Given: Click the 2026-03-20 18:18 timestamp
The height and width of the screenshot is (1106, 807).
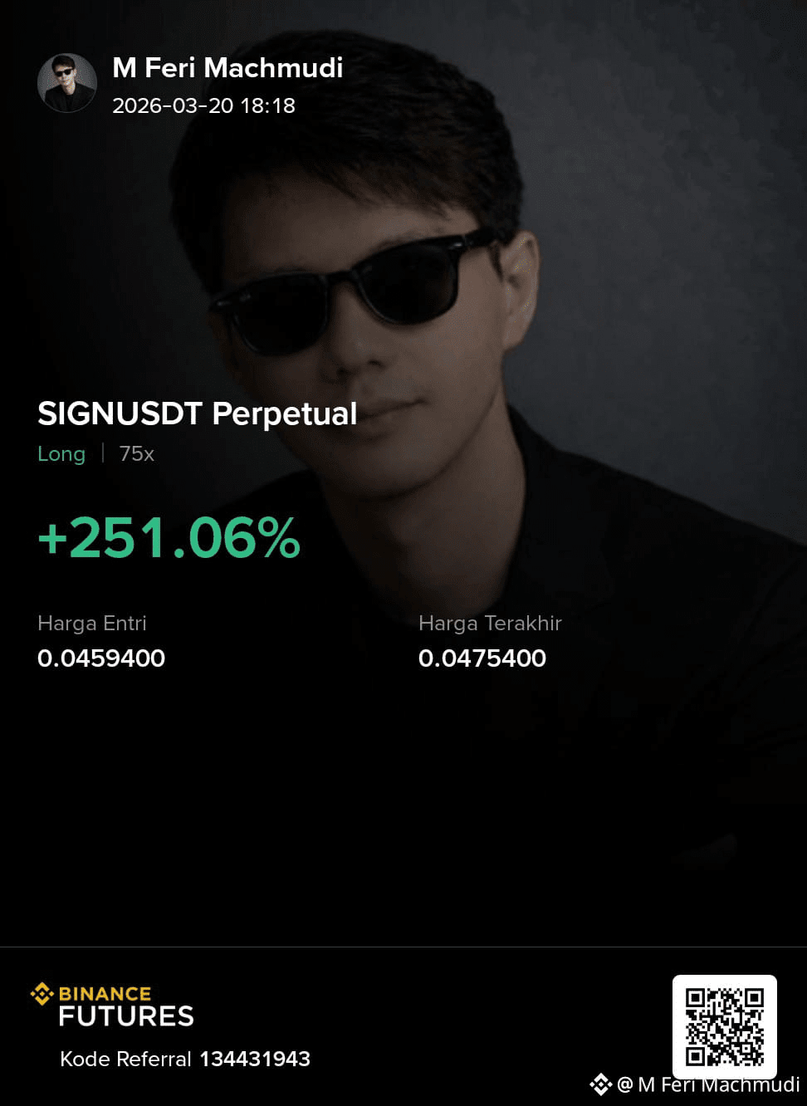Looking at the screenshot, I should (x=203, y=105).
